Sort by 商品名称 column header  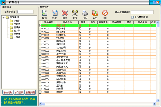67,22
